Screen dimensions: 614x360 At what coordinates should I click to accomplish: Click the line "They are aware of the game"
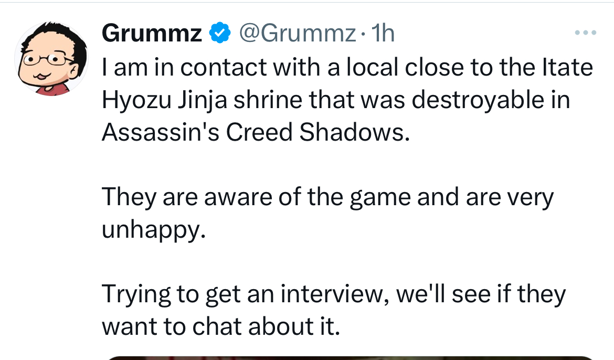click(256, 197)
